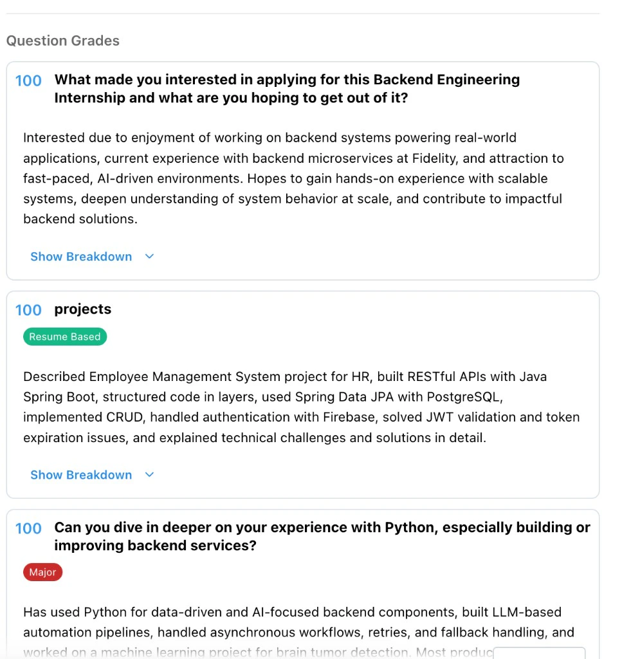Viewport: 622px width, 659px height.
Task: Open the projects question title
Action: pos(83,309)
